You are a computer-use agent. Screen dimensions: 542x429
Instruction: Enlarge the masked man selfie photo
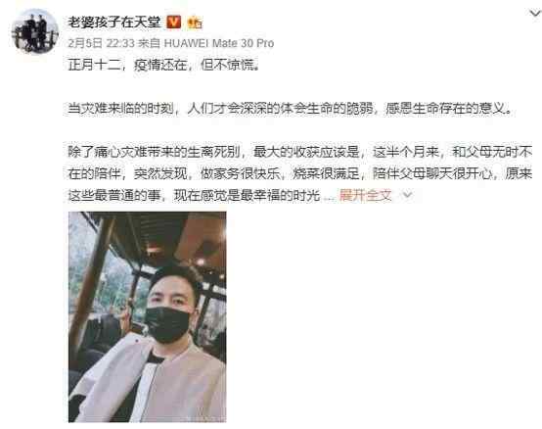click(x=148, y=317)
